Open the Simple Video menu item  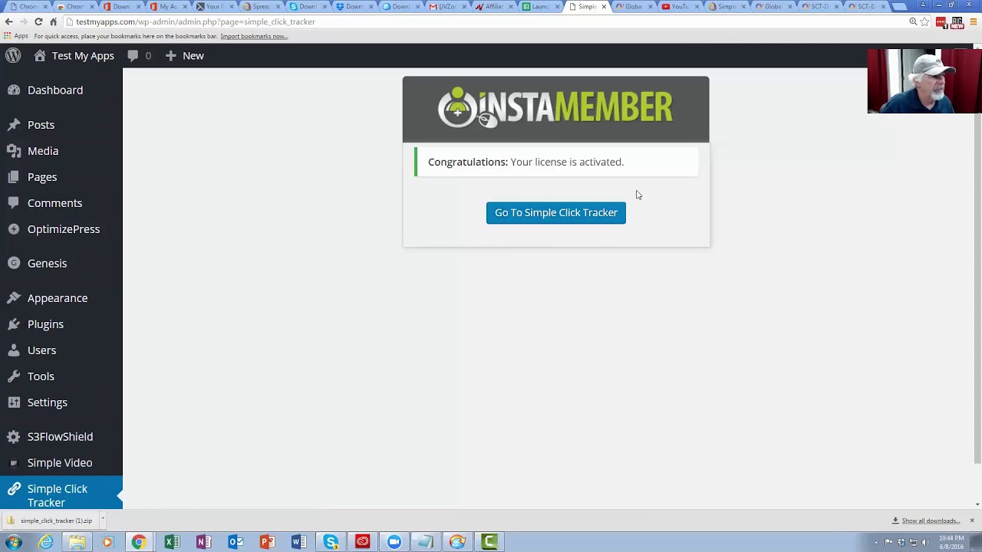(61, 462)
